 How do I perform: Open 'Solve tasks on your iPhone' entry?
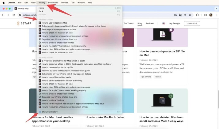(x=79, y=74)
